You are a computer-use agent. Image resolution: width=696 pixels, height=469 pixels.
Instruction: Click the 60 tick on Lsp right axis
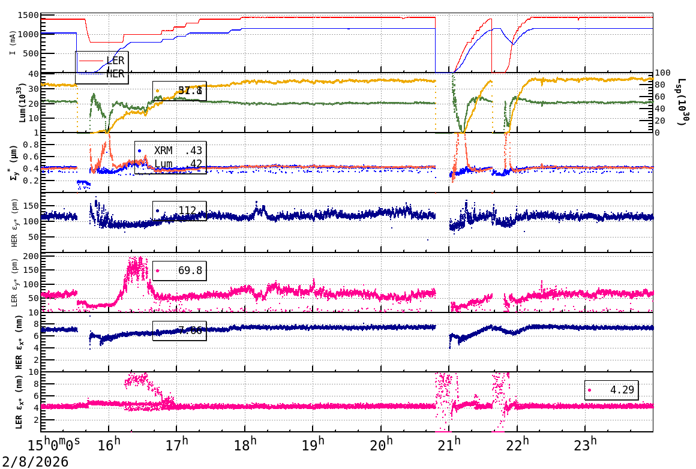660,97
